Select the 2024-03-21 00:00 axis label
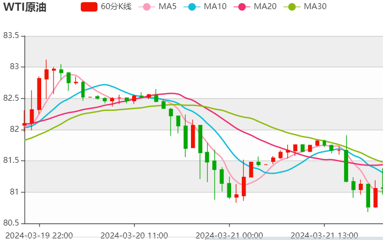383x240 pixels. coord(229,235)
